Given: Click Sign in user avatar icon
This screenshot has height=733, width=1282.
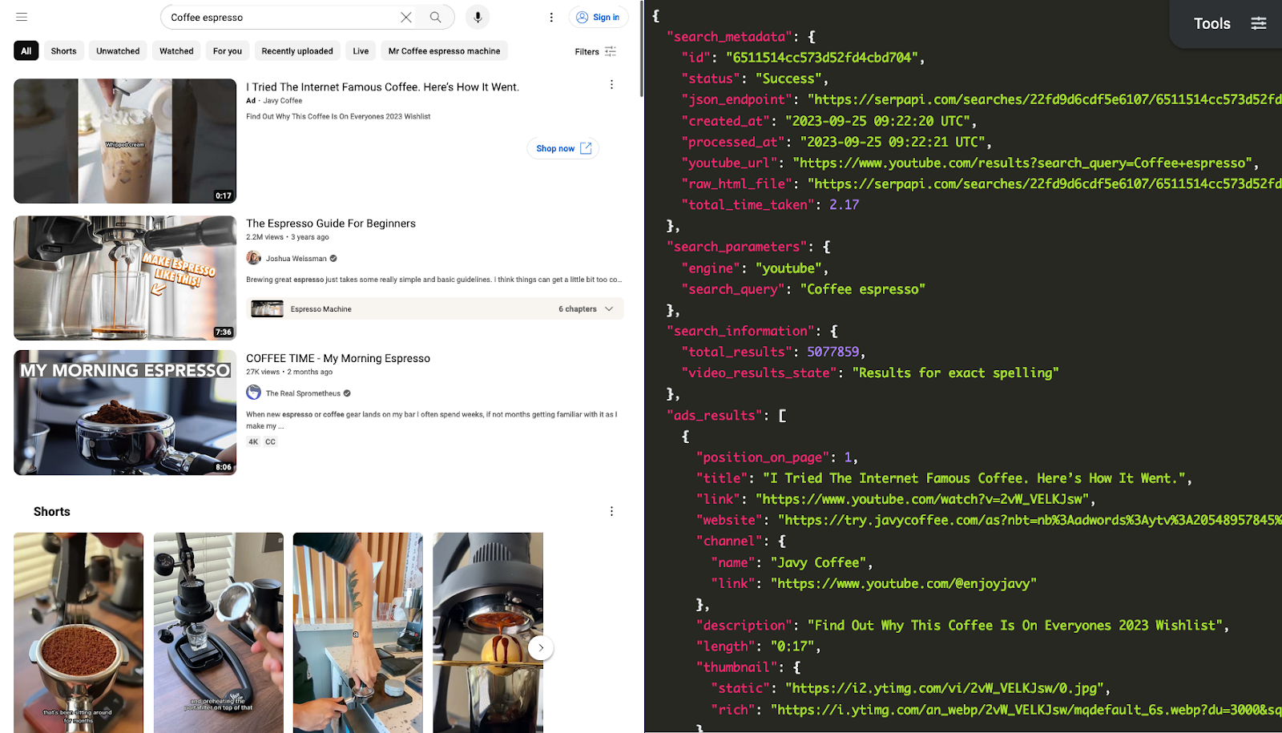Looking at the screenshot, I should tap(583, 17).
